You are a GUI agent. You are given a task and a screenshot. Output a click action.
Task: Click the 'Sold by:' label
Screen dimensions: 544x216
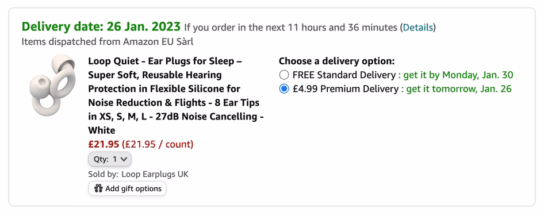click(x=104, y=174)
